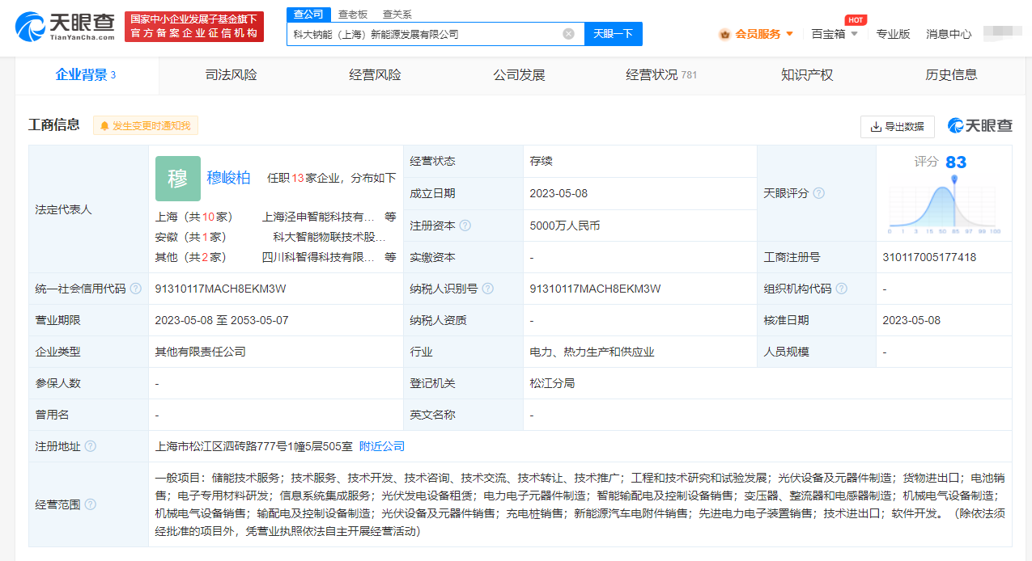Select 登记机关 value 松江分局
Image resolution: width=1032 pixels, height=561 pixels.
553,383
